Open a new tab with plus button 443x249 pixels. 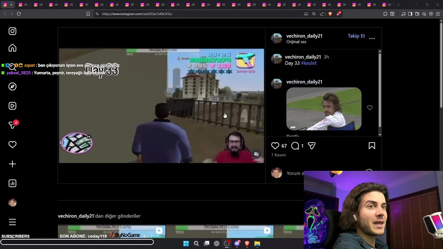click(398, 4)
